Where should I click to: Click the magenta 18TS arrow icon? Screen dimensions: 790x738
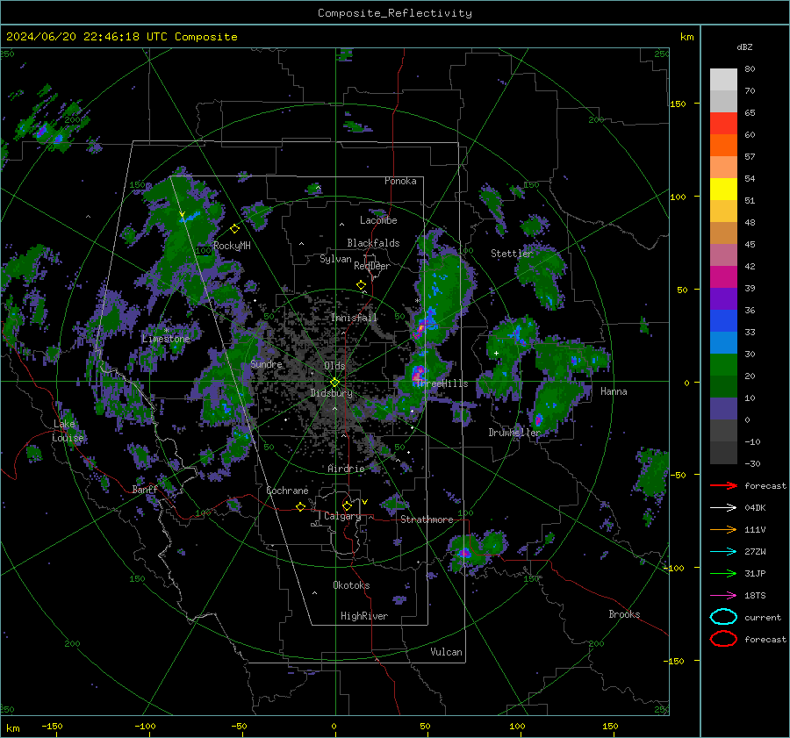(x=723, y=596)
